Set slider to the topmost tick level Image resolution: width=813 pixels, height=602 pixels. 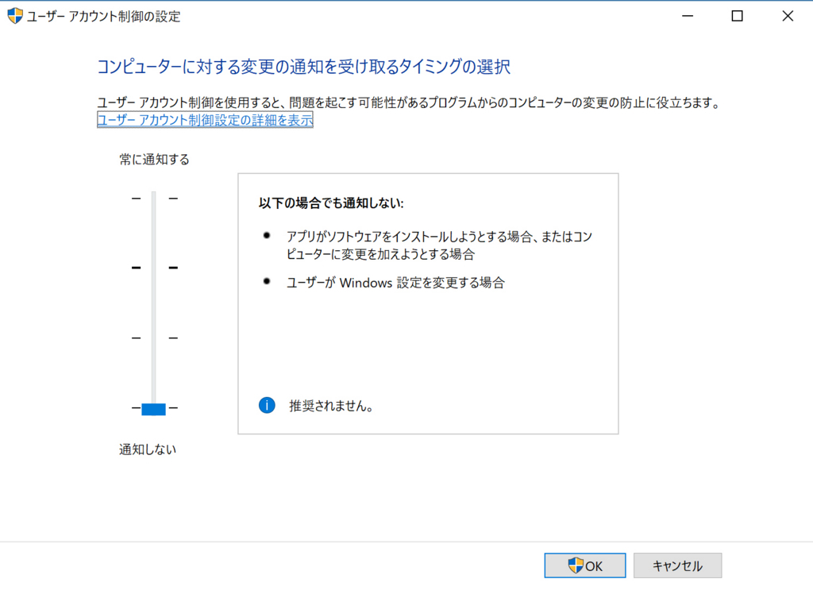[154, 198]
